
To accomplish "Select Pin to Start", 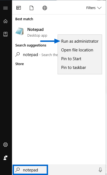I will point(80,59).
